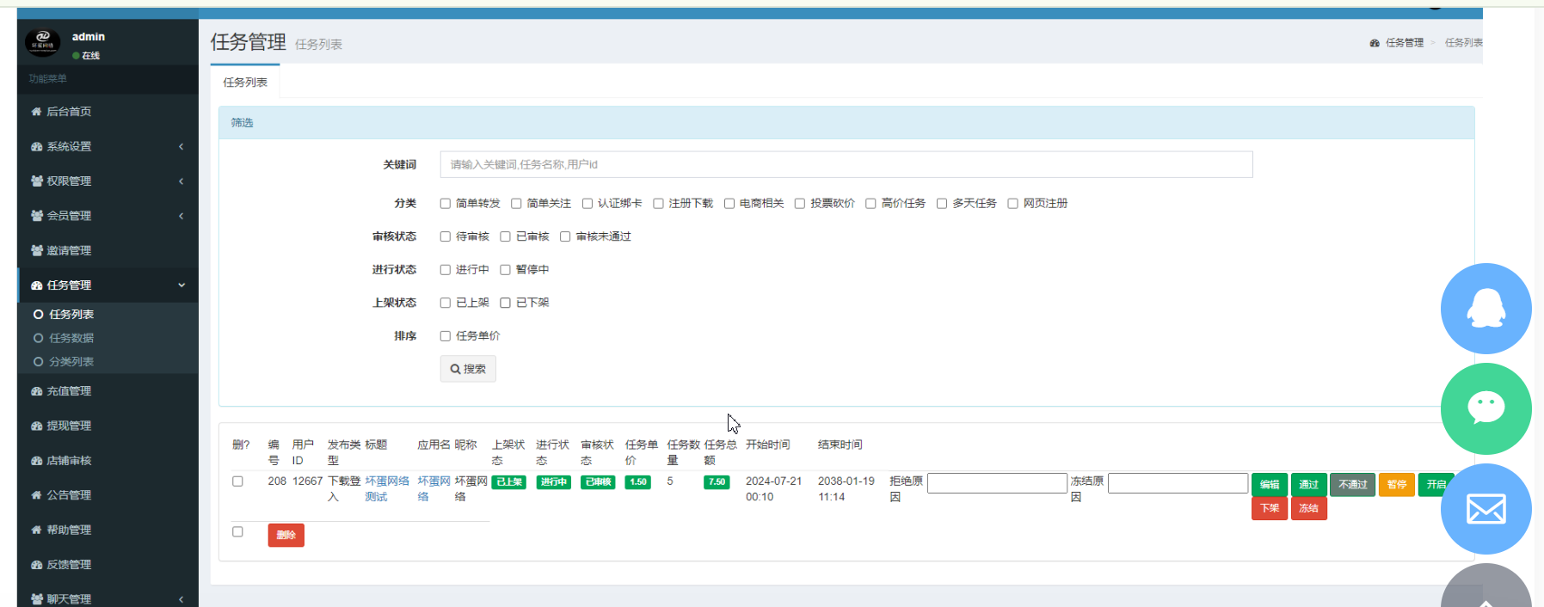Image resolution: width=1544 pixels, height=607 pixels.
Task: Click the home icon beside 公告管理
Action: 36,495
